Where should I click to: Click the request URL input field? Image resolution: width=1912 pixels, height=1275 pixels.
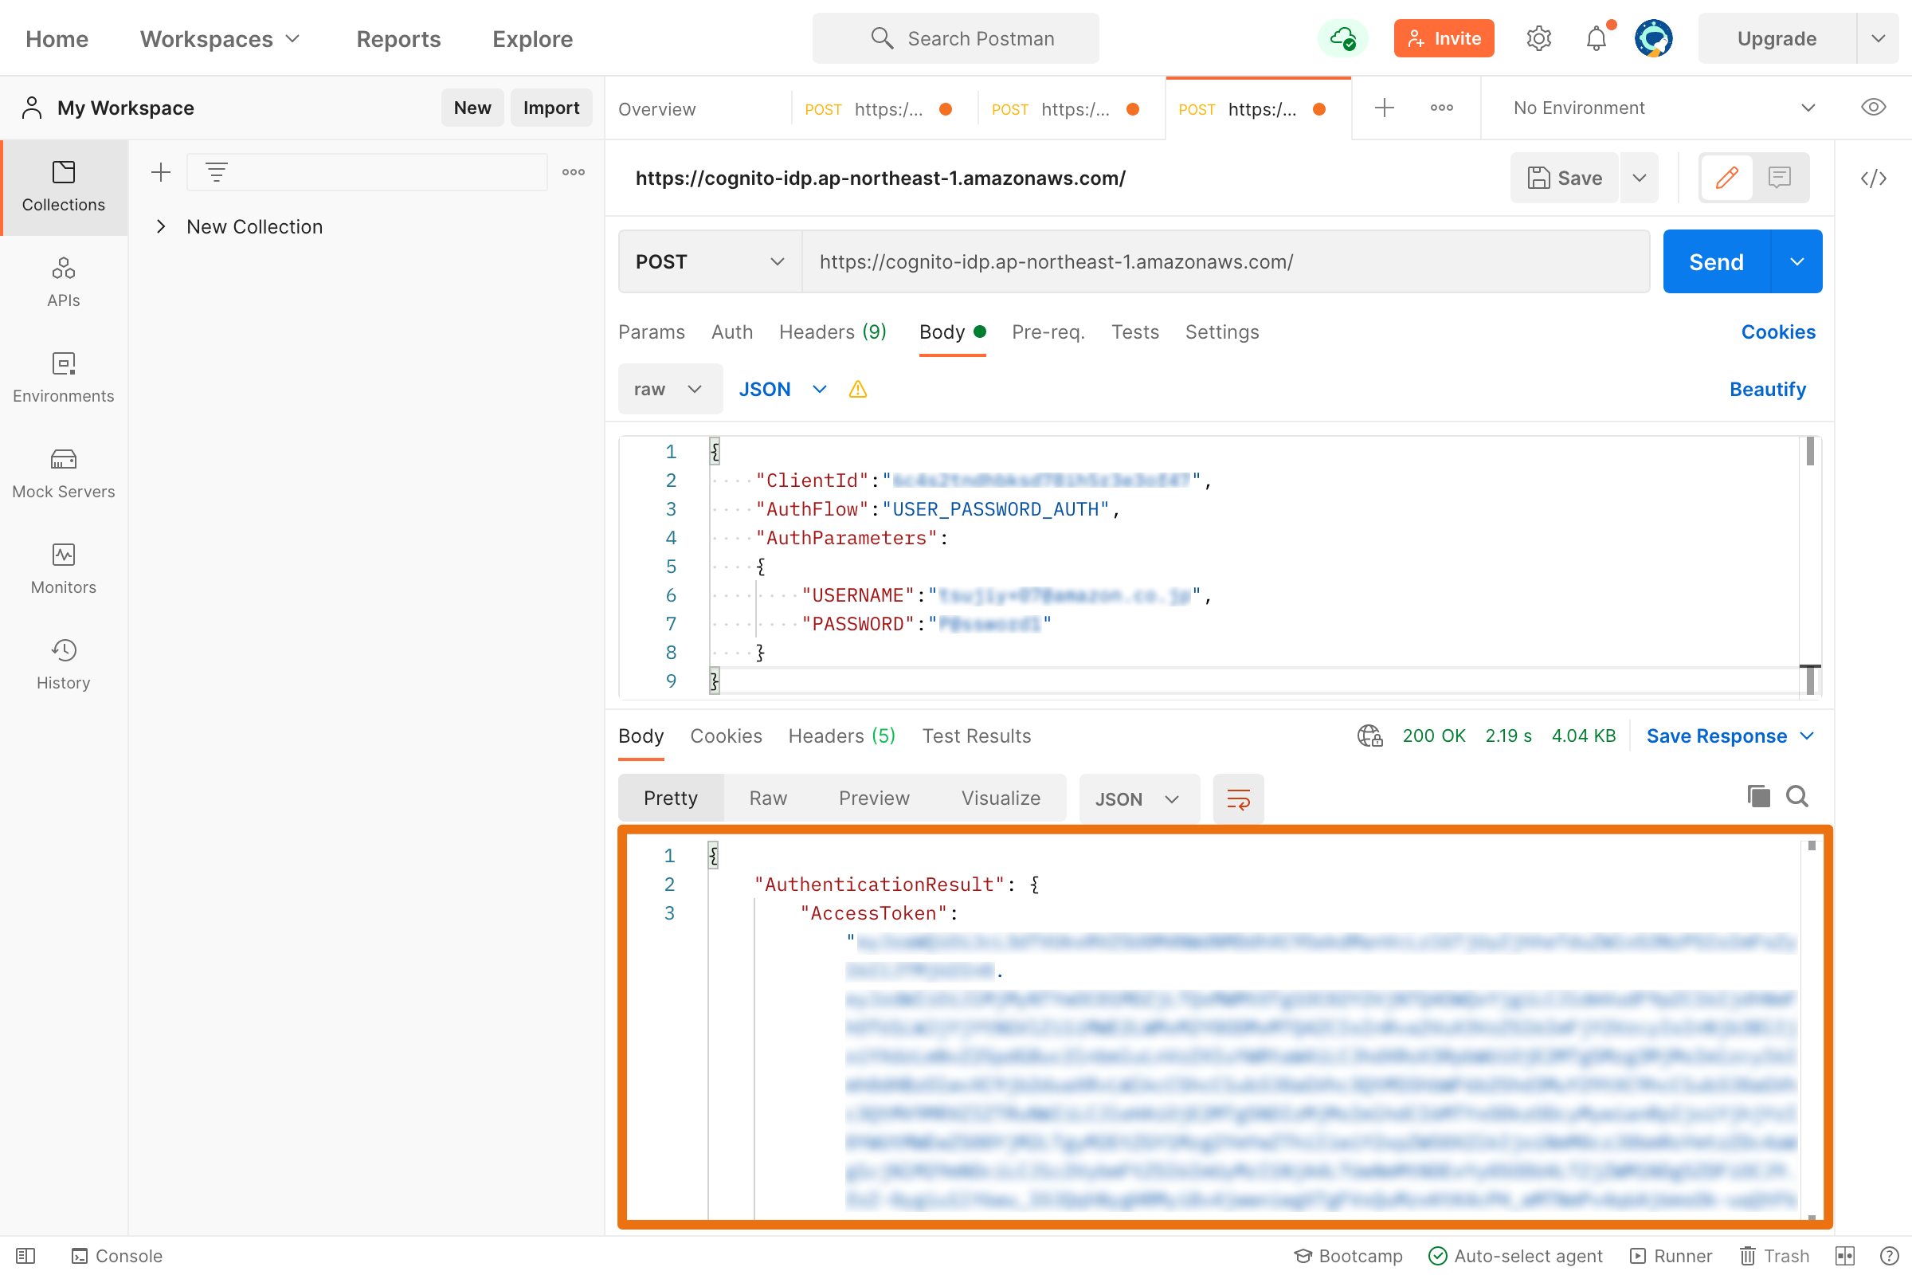pyautogui.click(x=1226, y=262)
